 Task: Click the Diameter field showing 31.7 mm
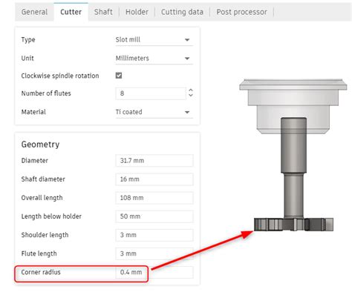coord(154,161)
